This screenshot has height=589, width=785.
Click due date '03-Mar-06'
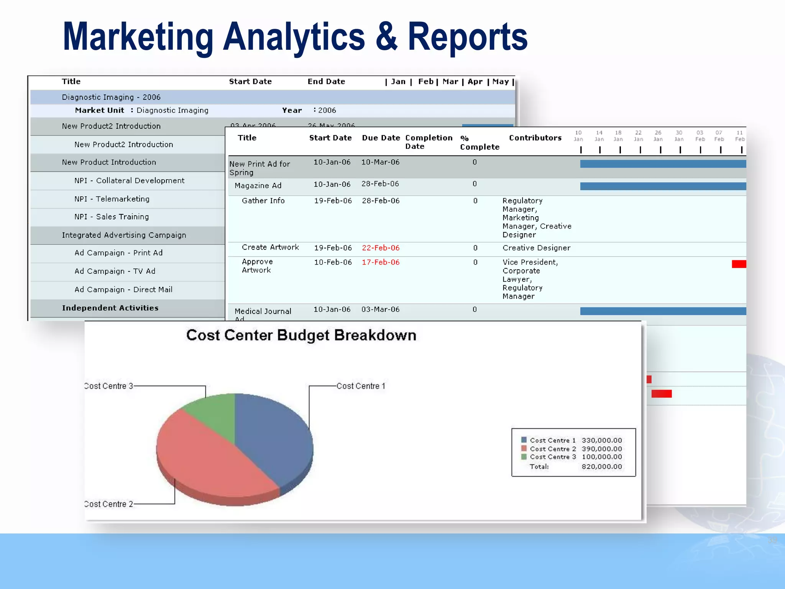(381, 309)
